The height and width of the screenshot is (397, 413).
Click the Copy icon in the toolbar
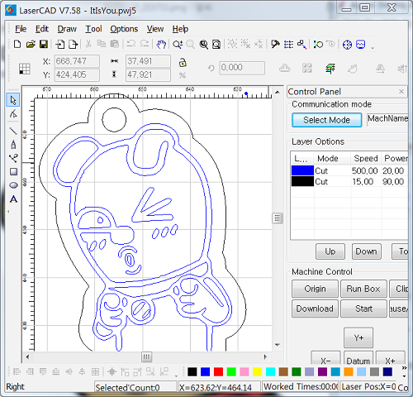click(x=102, y=44)
